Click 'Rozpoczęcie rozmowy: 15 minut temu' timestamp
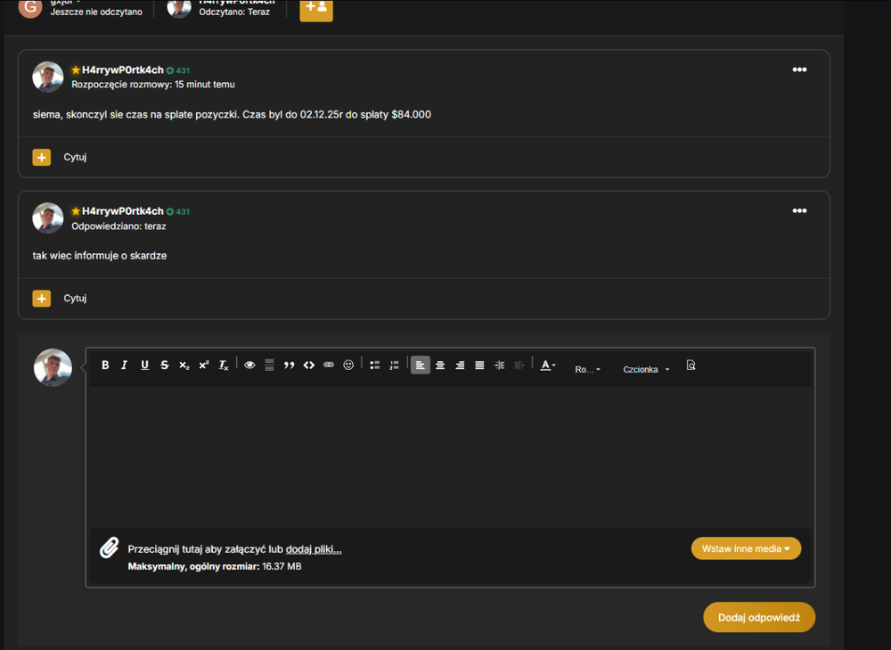891x650 pixels. (153, 84)
